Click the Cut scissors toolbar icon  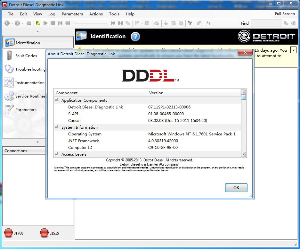(166, 23)
